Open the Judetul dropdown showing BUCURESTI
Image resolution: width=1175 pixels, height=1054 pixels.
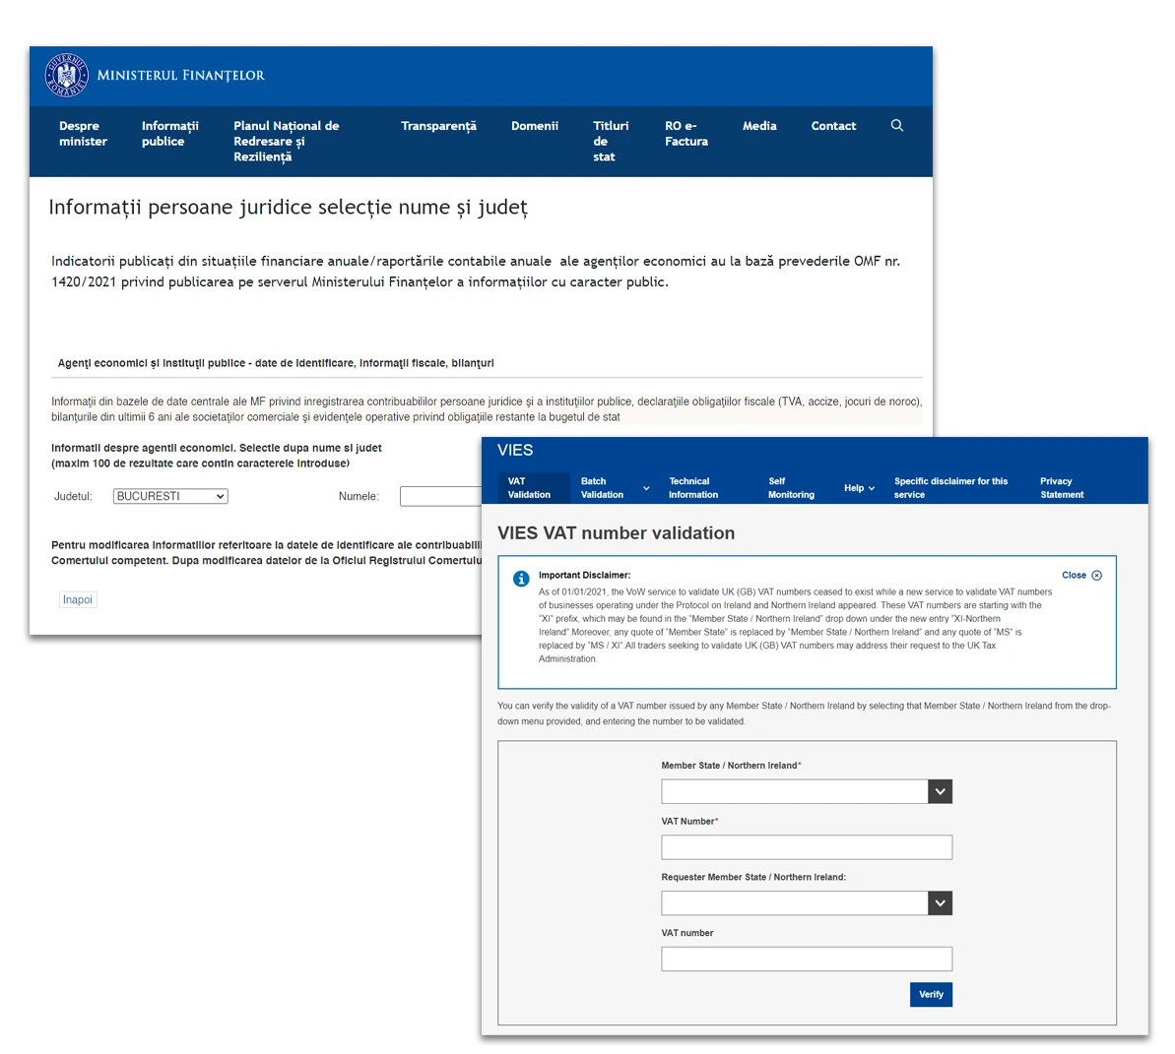pyautogui.click(x=169, y=496)
